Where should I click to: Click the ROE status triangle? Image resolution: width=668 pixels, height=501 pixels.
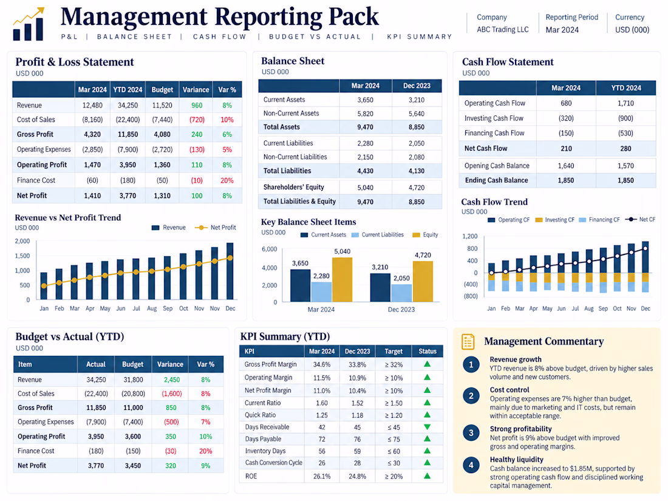[427, 476]
